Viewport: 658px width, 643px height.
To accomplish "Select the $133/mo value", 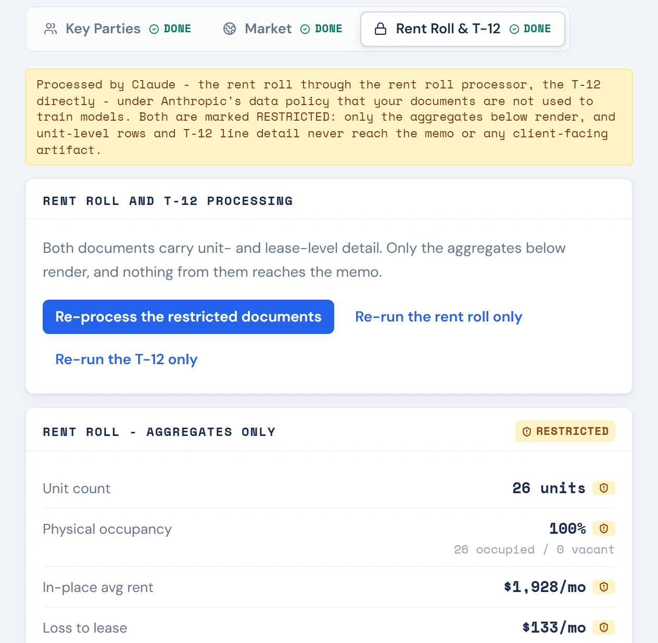I will (x=554, y=627).
